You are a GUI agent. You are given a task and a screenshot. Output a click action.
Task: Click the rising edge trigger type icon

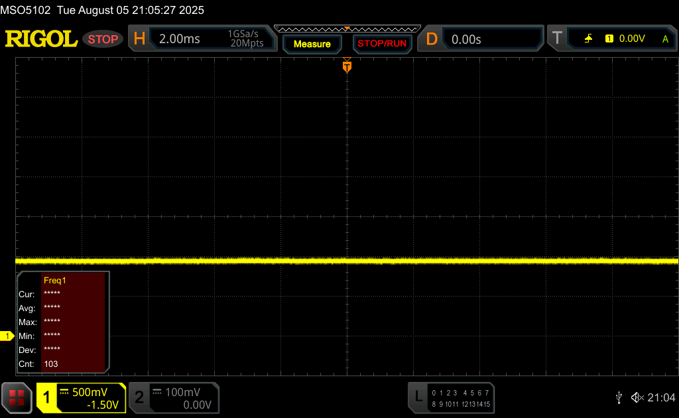[x=588, y=38]
